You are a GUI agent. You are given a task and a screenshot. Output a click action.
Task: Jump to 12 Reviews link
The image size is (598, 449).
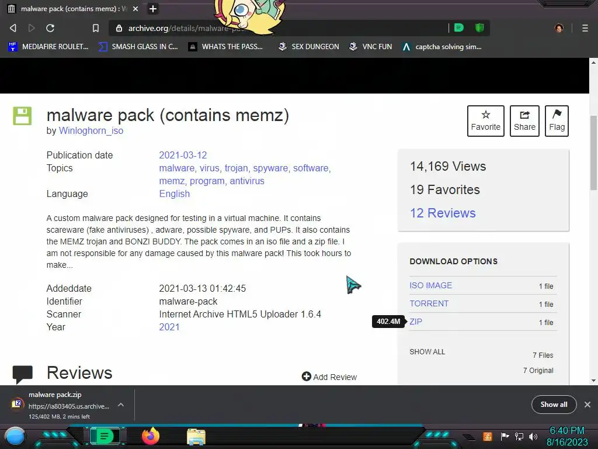pyautogui.click(x=443, y=213)
